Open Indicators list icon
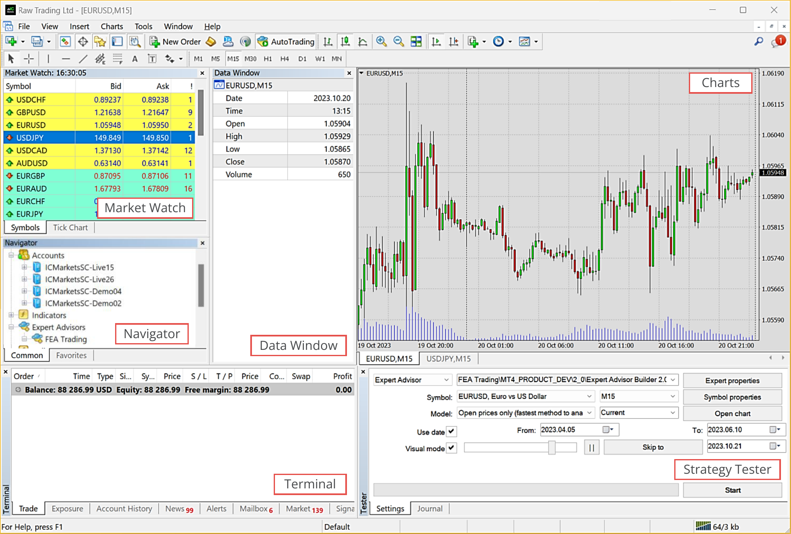 click(473, 41)
